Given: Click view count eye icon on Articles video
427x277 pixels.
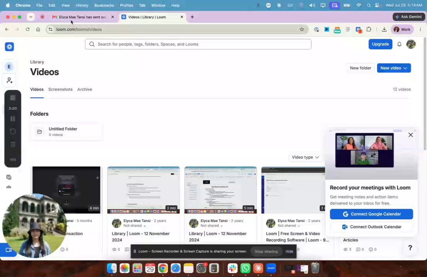Looking at the screenshot, I should point(346,250).
